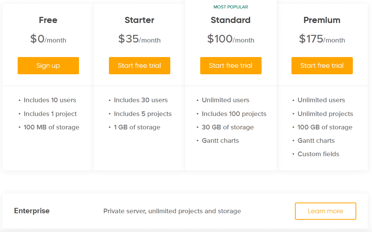
Task: Select the Gantt charts feature under Premium
Action: click(316, 141)
